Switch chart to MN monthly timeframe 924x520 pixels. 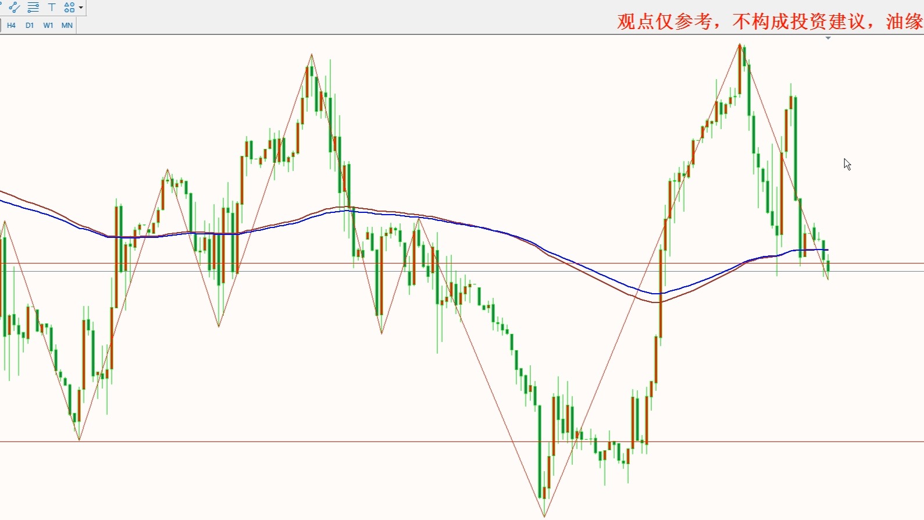67,26
